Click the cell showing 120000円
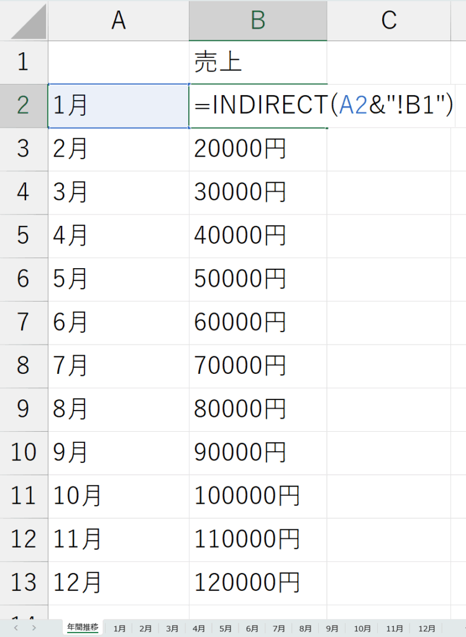The height and width of the screenshot is (637, 466). [x=258, y=583]
